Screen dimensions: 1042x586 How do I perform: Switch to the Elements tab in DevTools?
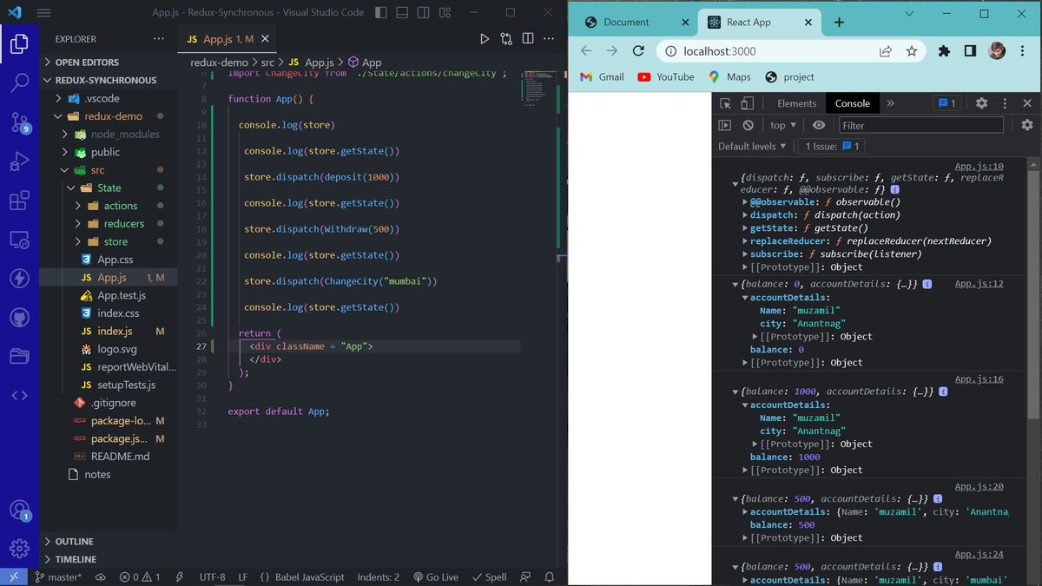tap(795, 102)
